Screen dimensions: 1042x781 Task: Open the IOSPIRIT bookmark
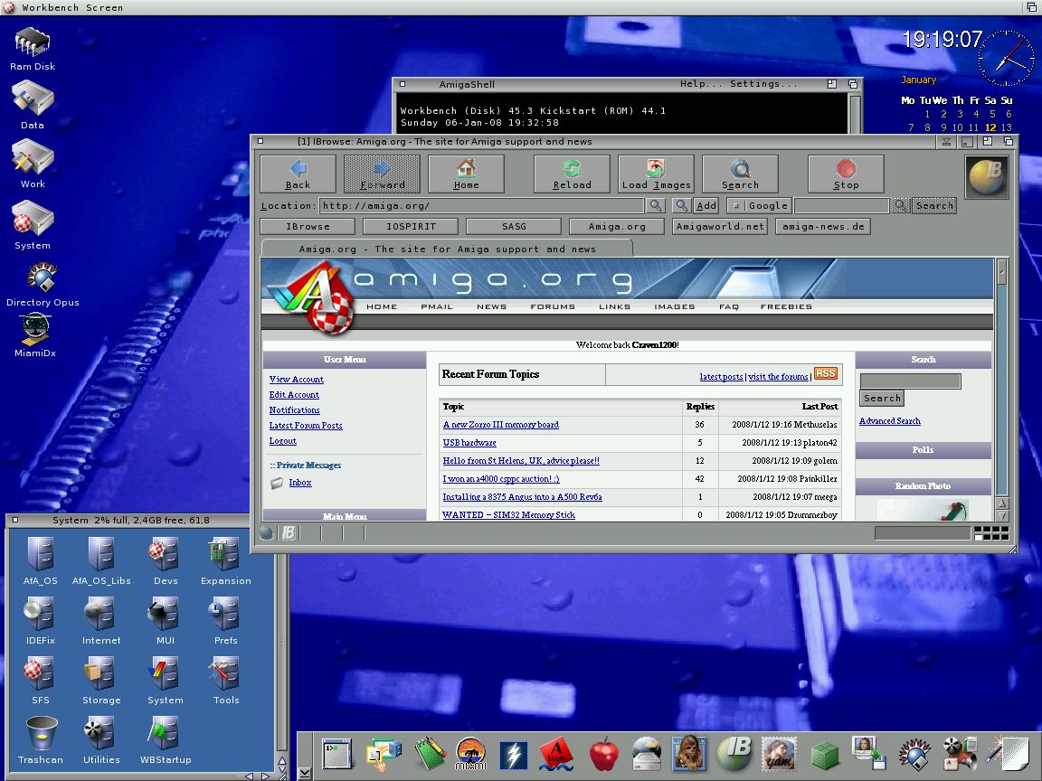pyautogui.click(x=411, y=227)
